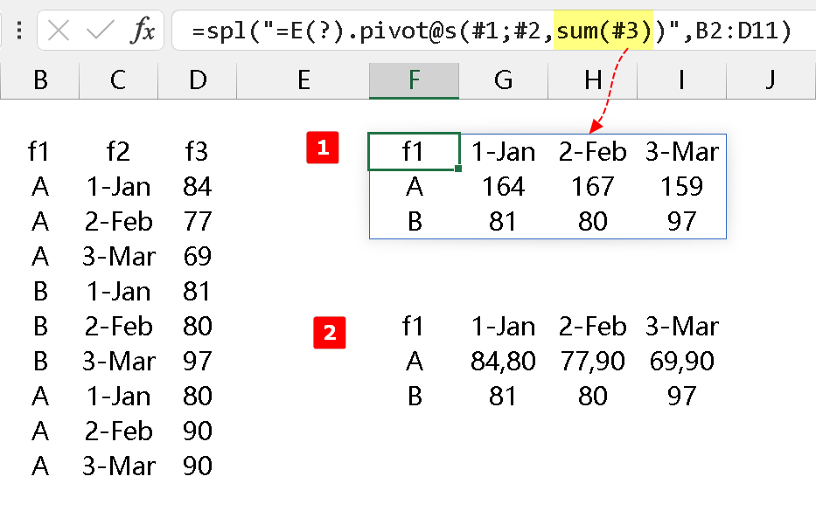
Task: Click the red badge numbered 2
Action: pyautogui.click(x=329, y=332)
